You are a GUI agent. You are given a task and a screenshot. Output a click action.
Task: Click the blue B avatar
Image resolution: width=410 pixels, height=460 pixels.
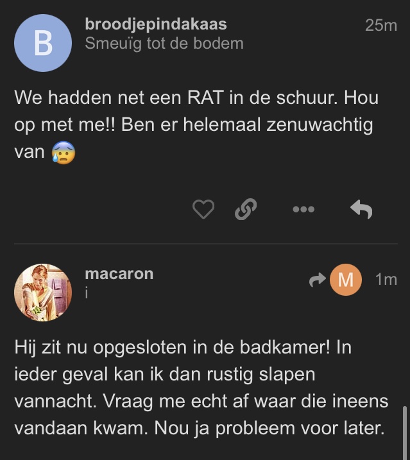coord(43,43)
